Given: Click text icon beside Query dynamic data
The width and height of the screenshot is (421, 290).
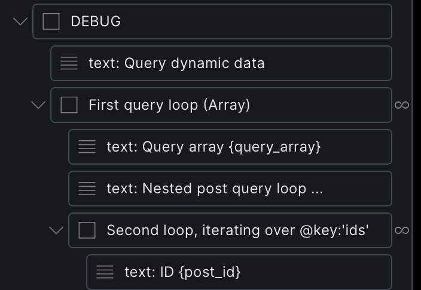Looking at the screenshot, I should click(x=69, y=63).
